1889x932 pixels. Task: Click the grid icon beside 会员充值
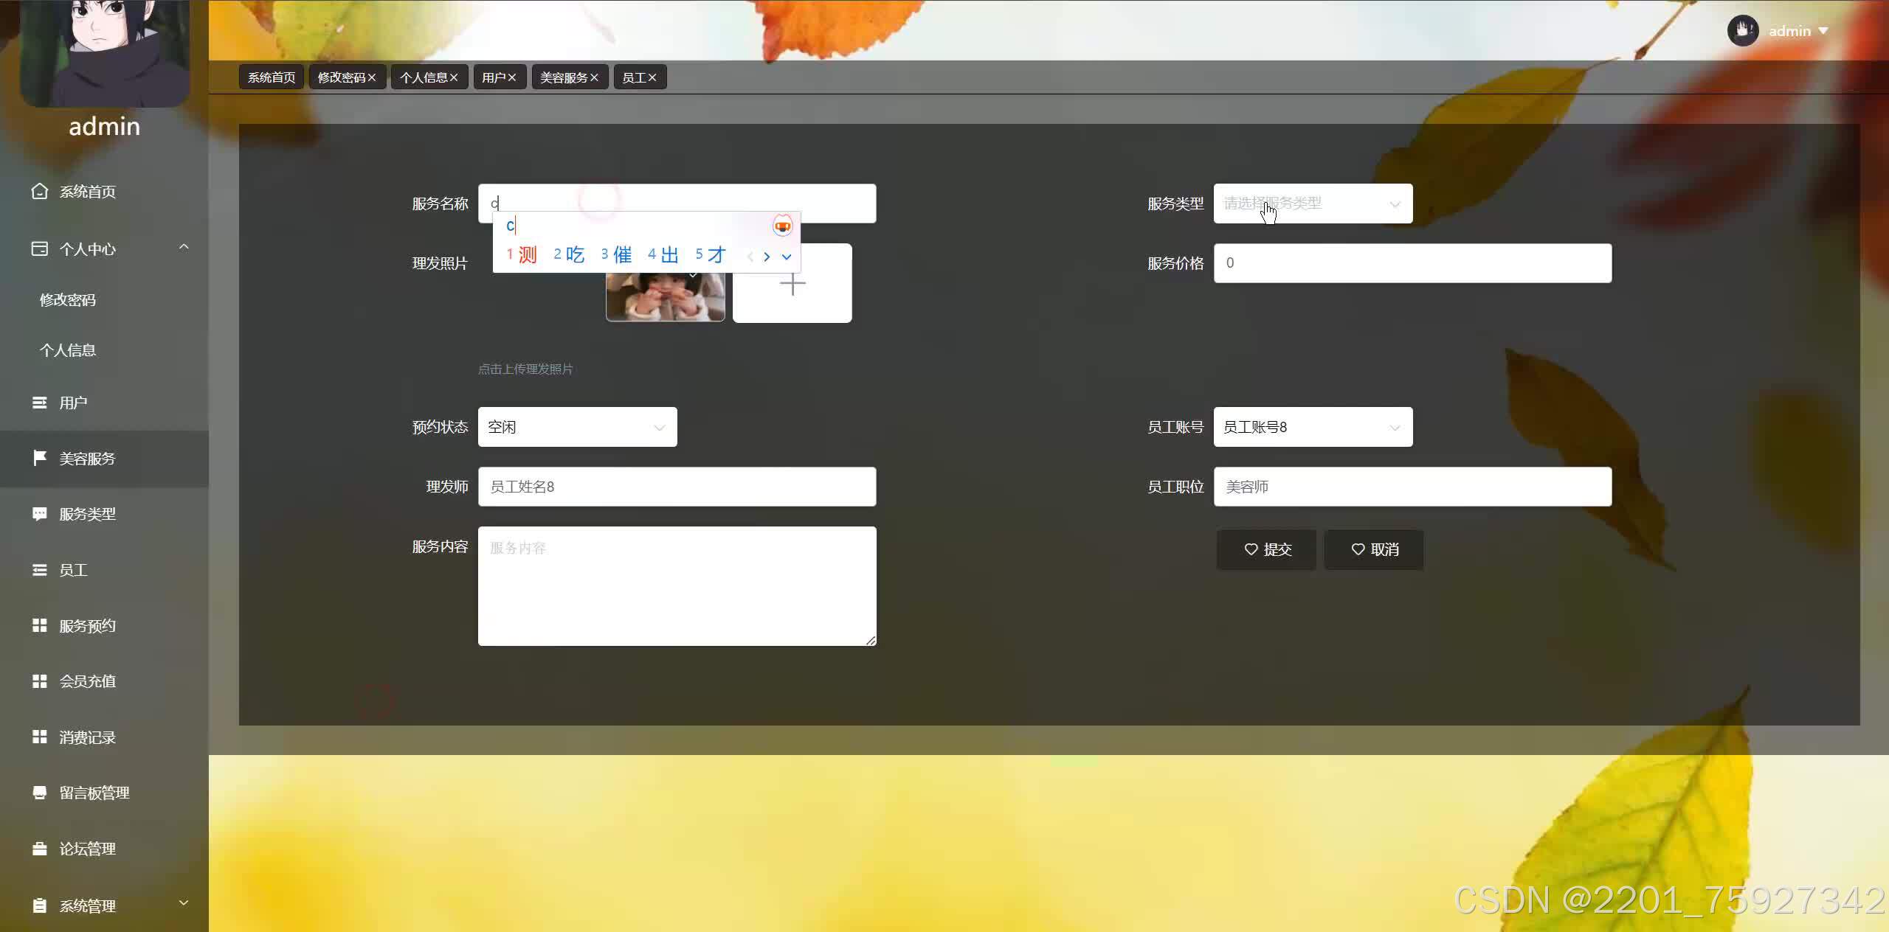[x=39, y=681]
